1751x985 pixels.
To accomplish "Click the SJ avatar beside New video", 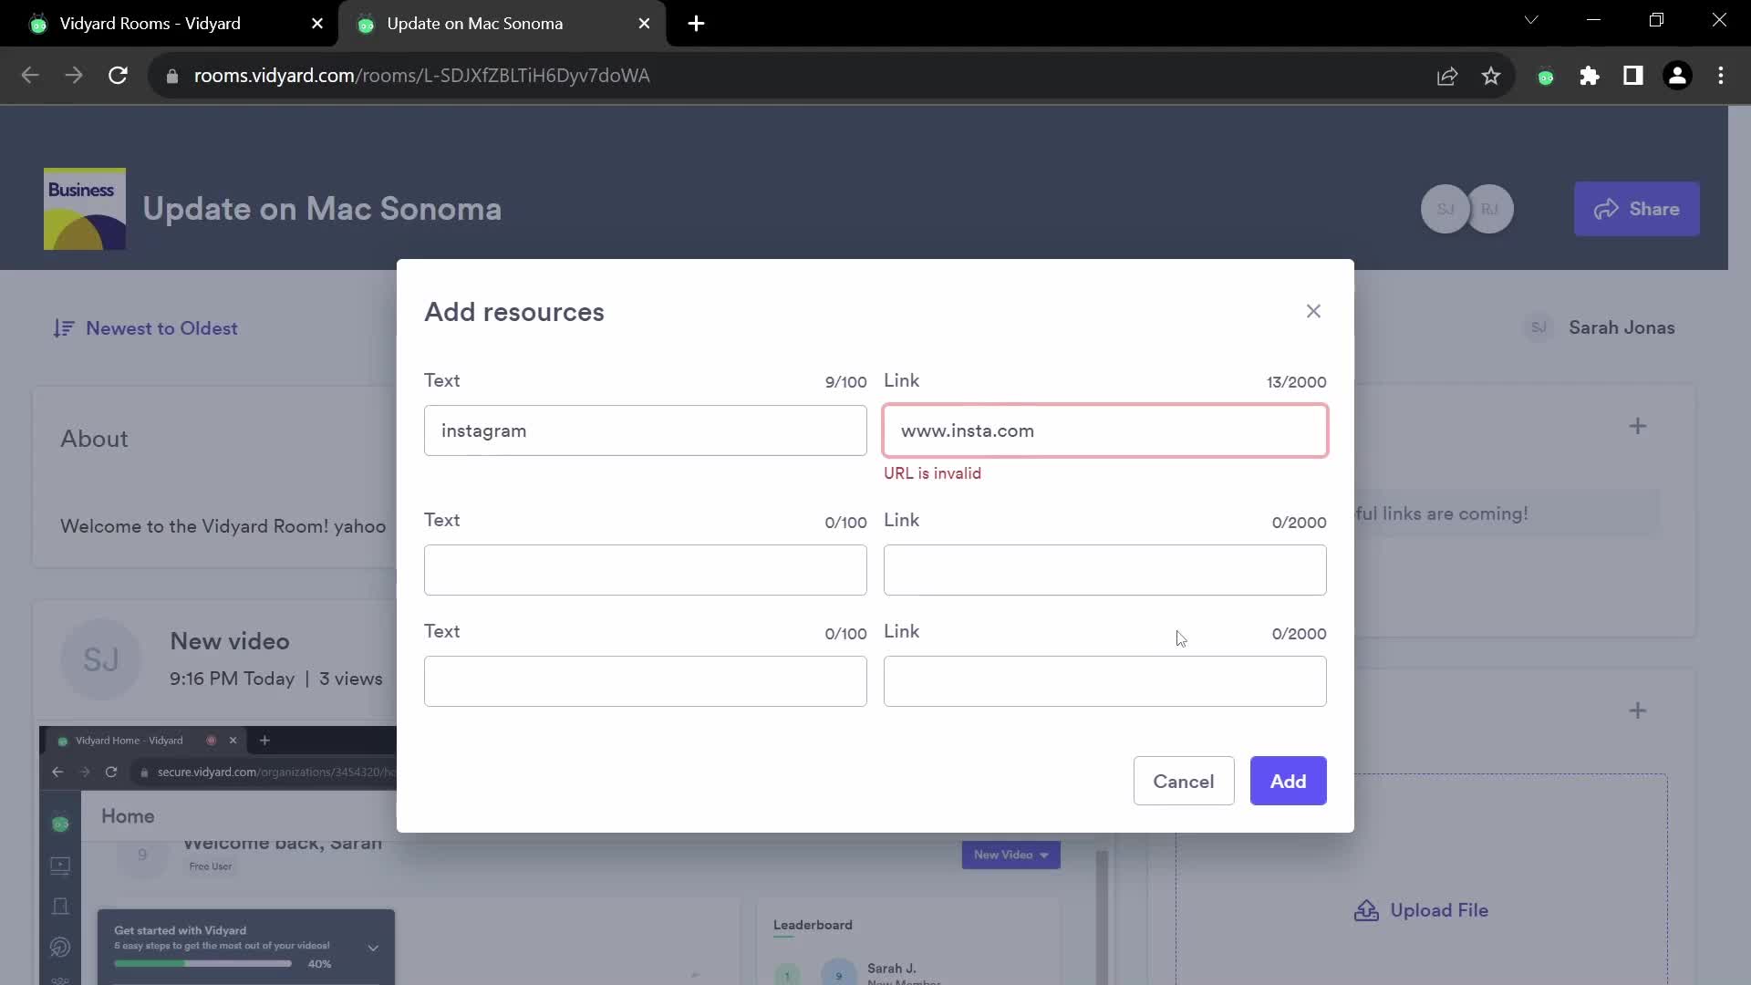I will pos(101,659).
